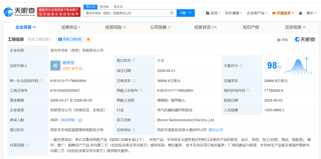Open the 法律诉讼 tab
321x159 pixels.
click(x=70, y=27)
